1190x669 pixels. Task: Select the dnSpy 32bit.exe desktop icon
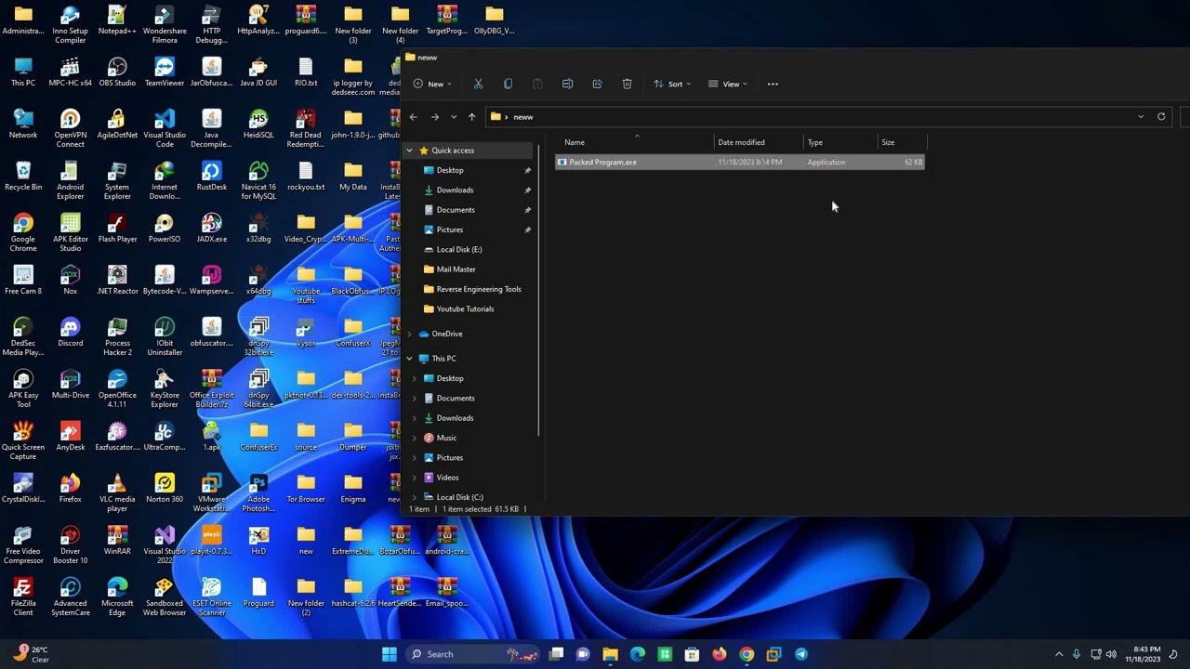coord(258,337)
